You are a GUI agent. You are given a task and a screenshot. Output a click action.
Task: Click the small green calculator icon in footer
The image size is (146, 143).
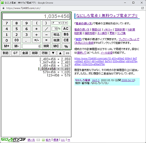click(43, 140)
